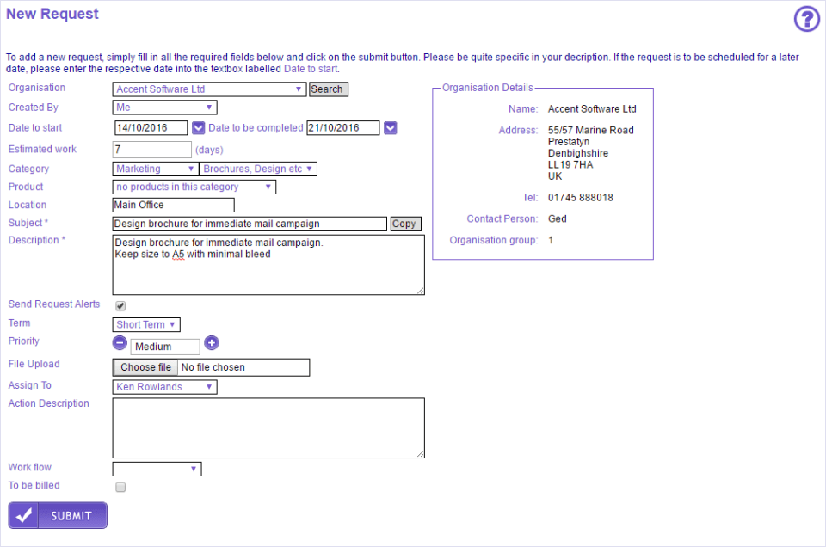Open the Created By dropdown
This screenshot has height=547, width=826.
(x=164, y=108)
